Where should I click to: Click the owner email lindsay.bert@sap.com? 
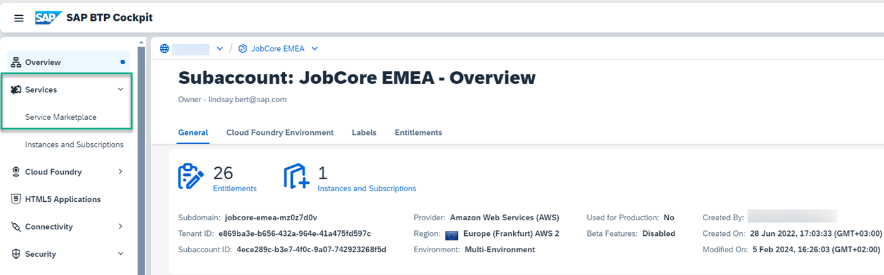pyautogui.click(x=248, y=100)
